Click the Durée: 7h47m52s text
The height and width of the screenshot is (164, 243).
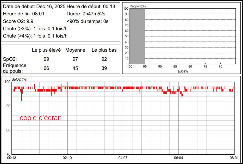[86, 14]
